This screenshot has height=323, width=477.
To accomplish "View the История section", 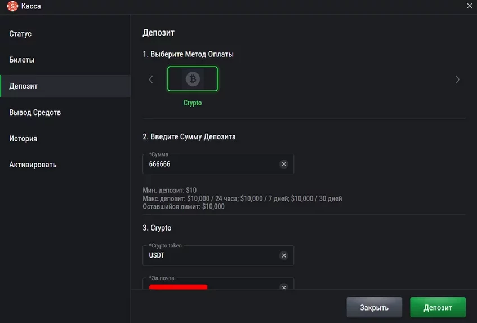I will (23, 139).
